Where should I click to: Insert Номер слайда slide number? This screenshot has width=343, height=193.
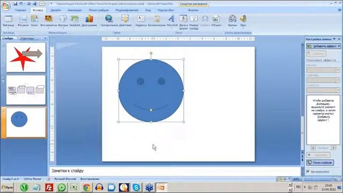(x=194, y=23)
